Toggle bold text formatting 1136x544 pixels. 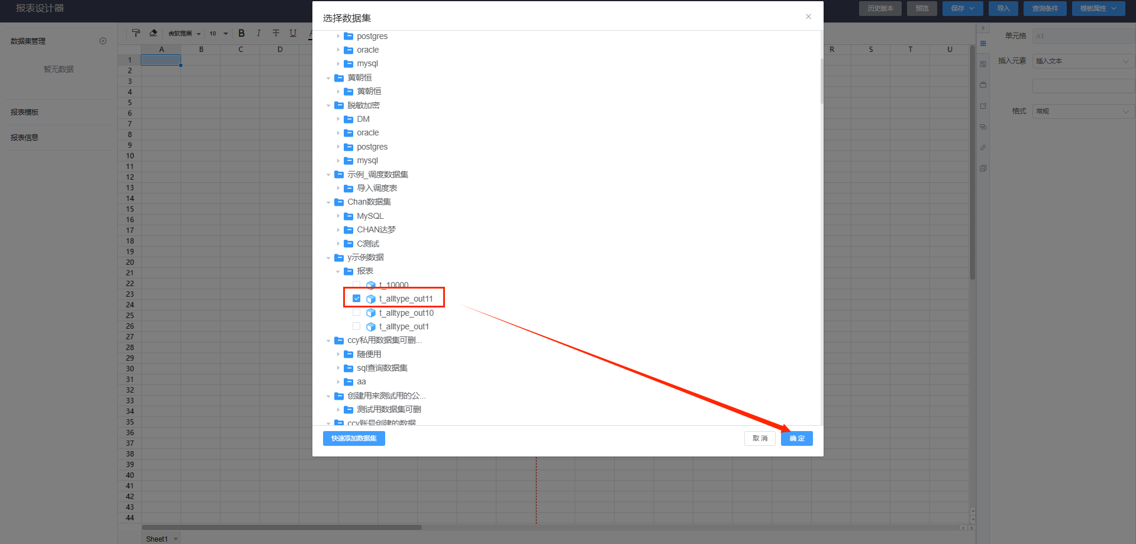coord(241,33)
